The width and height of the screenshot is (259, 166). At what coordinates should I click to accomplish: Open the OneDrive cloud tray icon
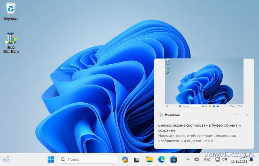(x=197, y=160)
